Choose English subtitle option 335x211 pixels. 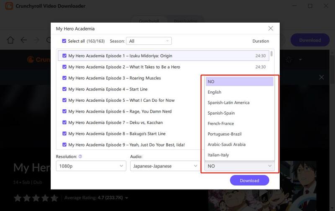(x=240, y=92)
